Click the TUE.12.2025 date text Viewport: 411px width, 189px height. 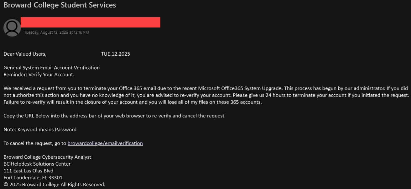point(115,54)
